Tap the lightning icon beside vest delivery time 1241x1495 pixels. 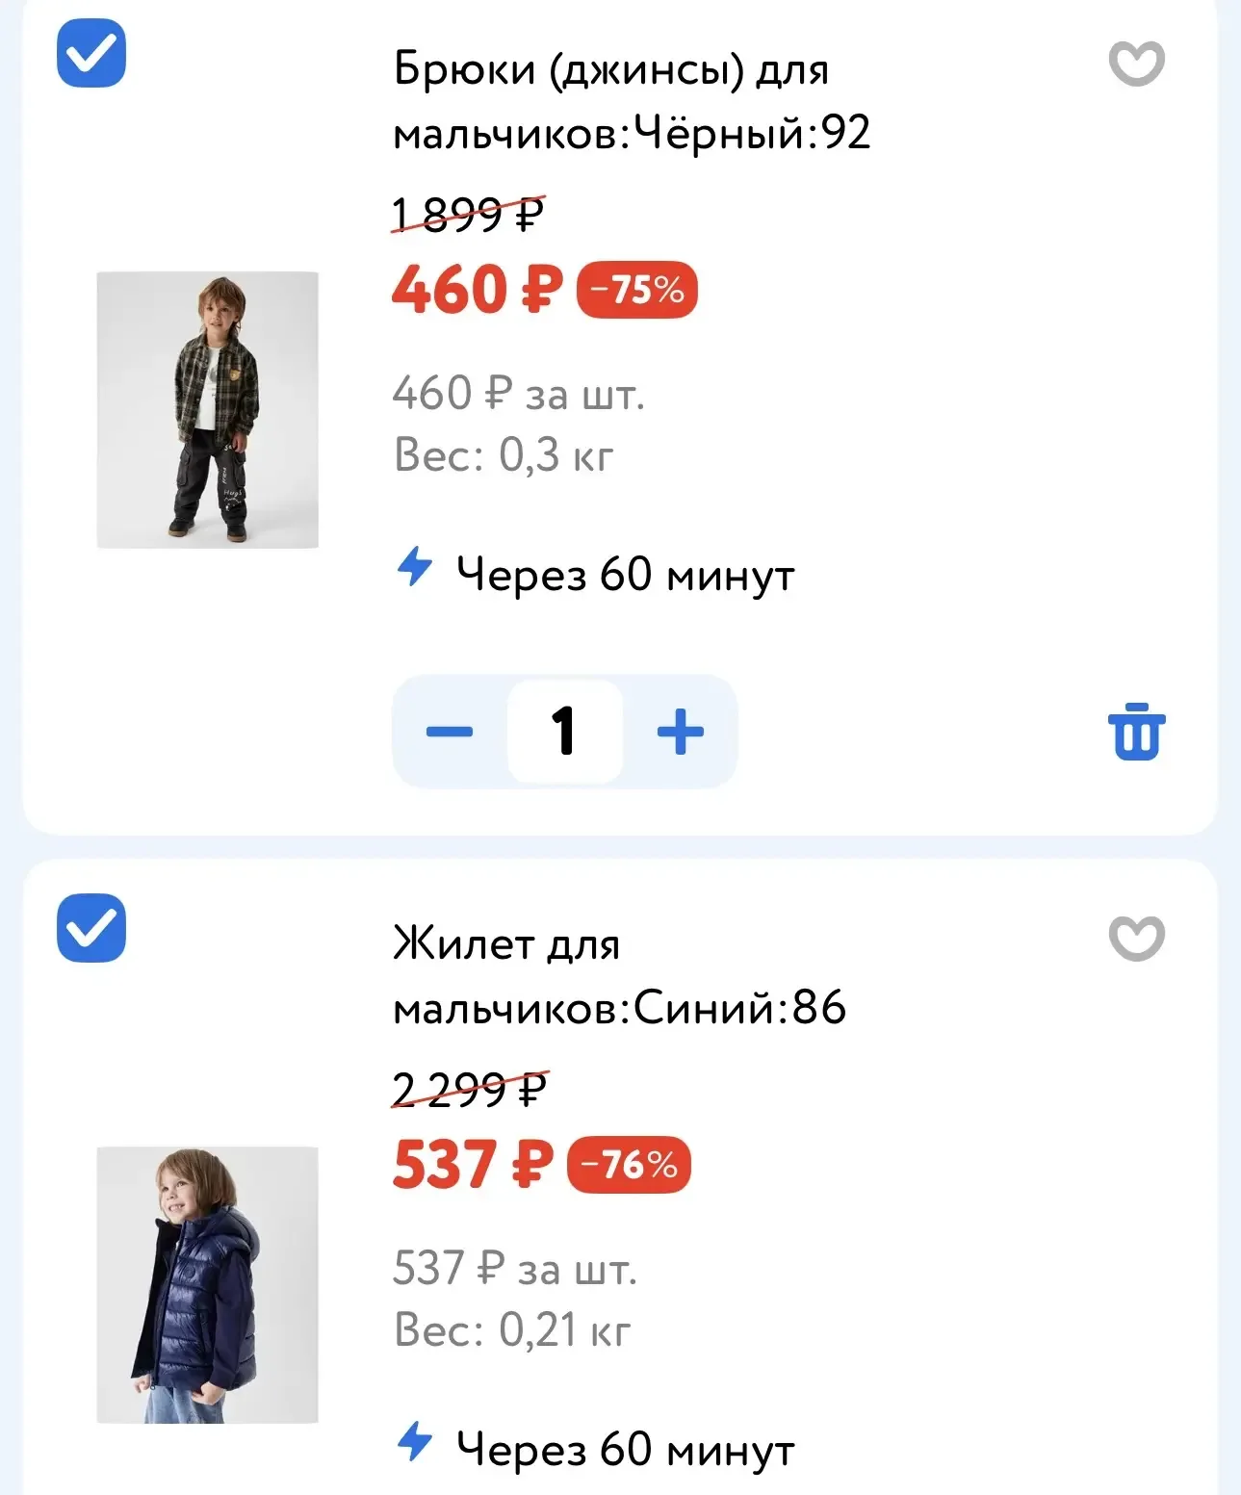point(415,1441)
